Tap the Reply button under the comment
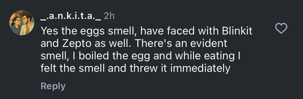Screen dimensions: 303x99 (53, 86)
